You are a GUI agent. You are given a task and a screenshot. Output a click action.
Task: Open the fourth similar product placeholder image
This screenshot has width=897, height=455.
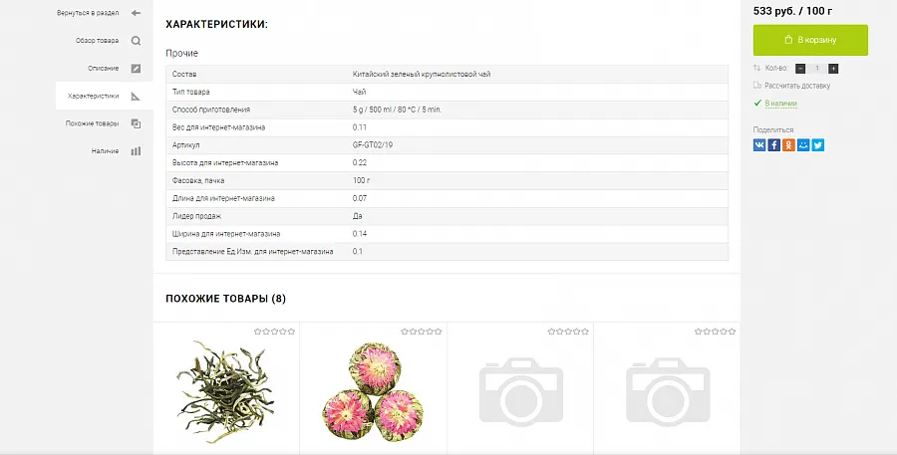click(668, 392)
